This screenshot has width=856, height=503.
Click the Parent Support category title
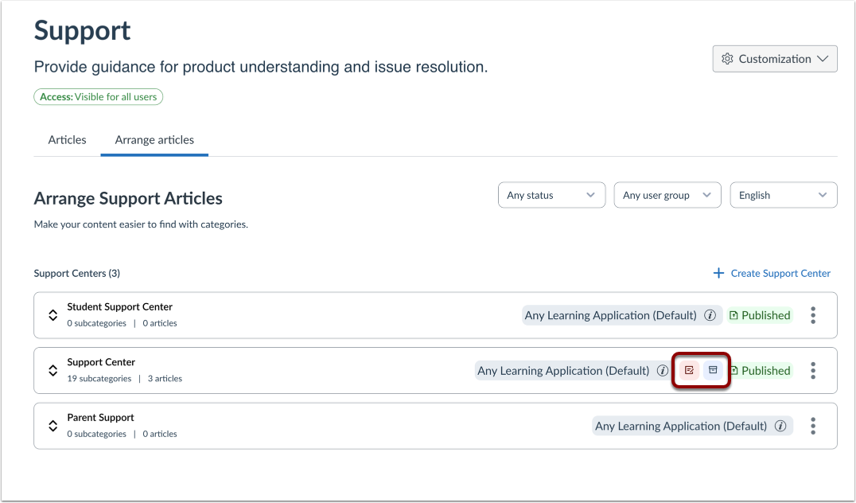tap(100, 417)
